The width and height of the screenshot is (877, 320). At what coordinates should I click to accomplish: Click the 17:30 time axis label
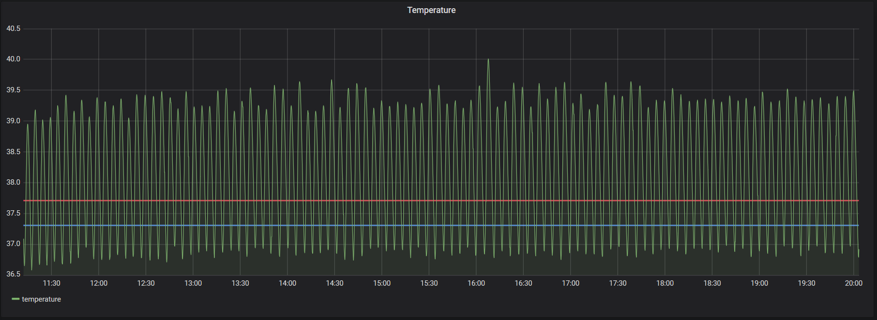[618, 283]
